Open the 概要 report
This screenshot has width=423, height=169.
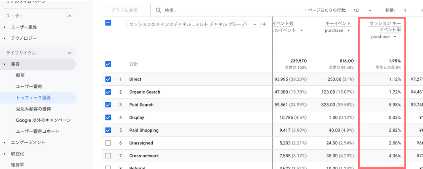point(20,76)
